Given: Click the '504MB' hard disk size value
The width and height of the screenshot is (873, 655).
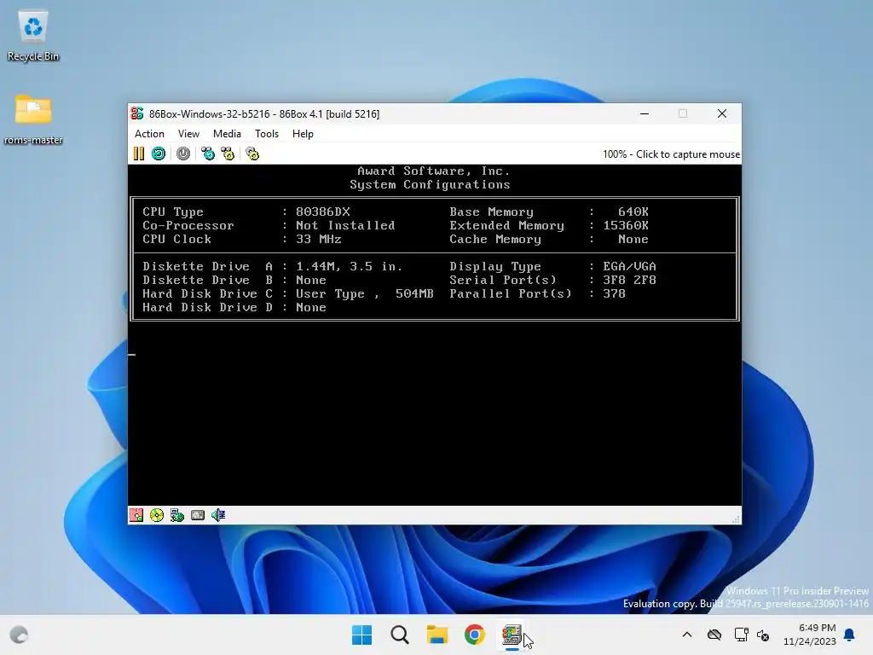Looking at the screenshot, I should pyautogui.click(x=414, y=293).
